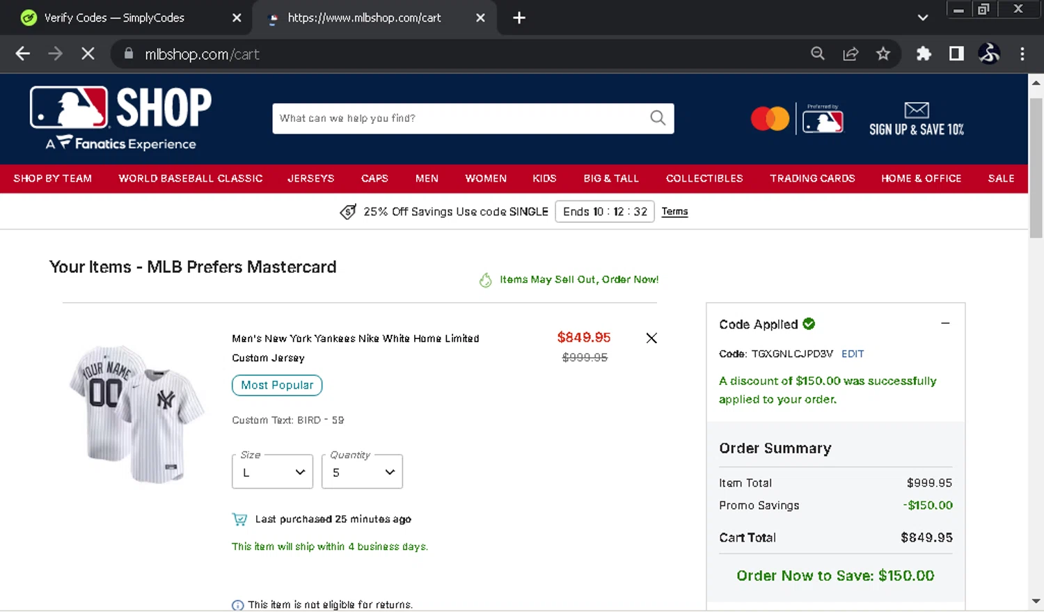Open Men's New York Yankees jersey title link

point(355,348)
